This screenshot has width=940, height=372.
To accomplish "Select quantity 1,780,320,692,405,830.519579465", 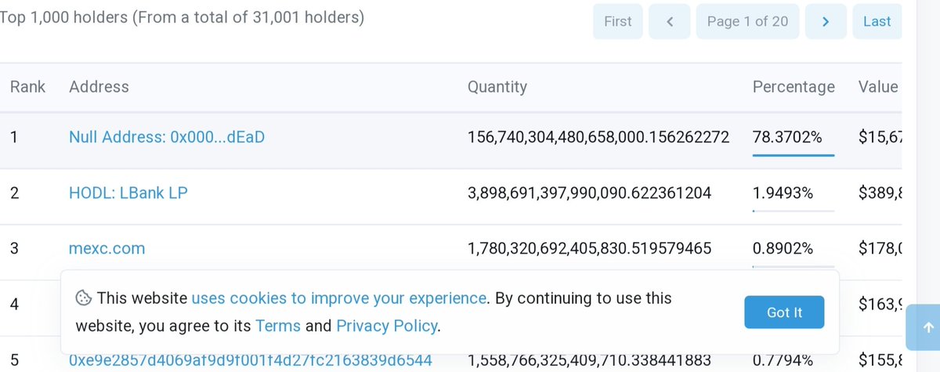I will click(590, 248).
